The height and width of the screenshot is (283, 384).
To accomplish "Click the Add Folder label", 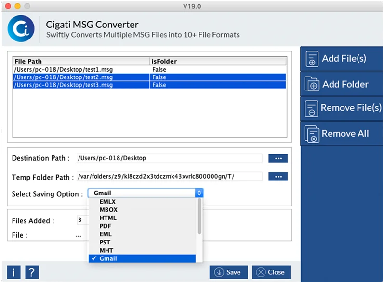I will point(345,84).
